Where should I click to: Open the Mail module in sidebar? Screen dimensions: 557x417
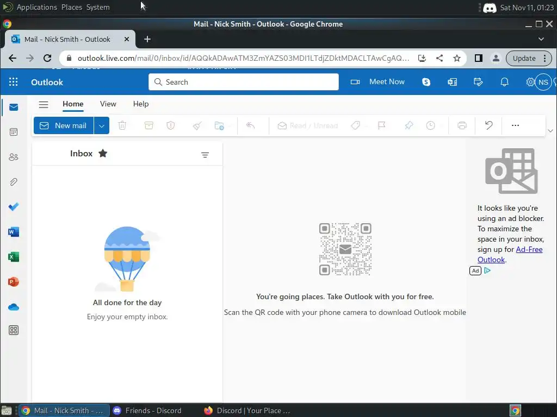[x=14, y=107]
